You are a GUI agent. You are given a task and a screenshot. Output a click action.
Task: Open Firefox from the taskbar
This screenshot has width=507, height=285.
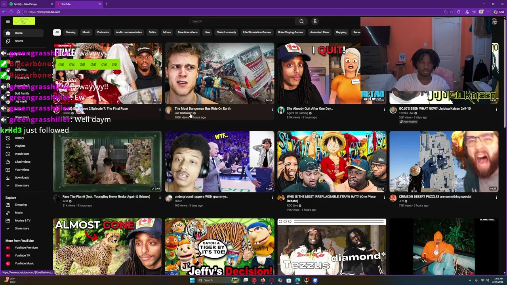pos(263,280)
